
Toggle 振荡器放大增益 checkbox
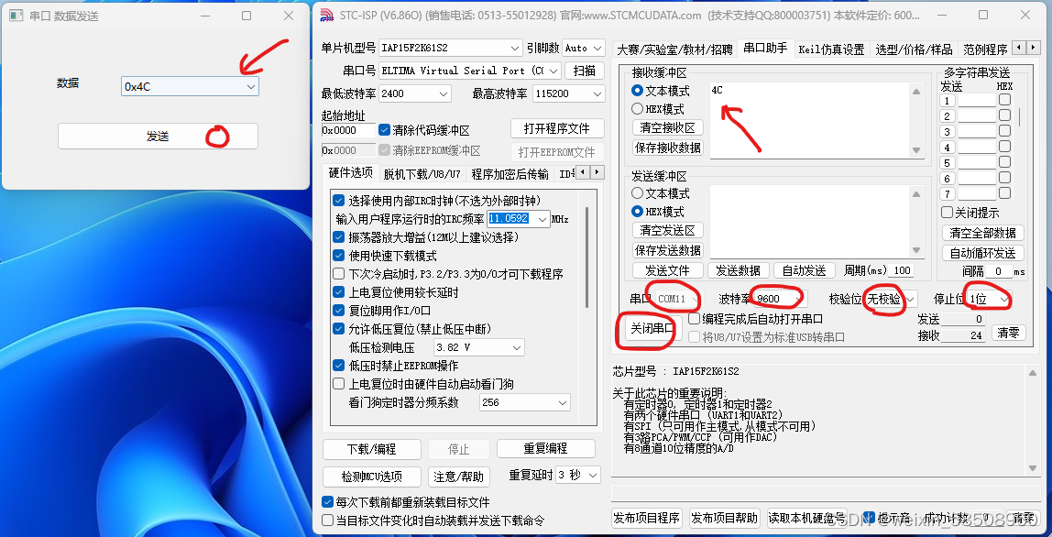click(339, 237)
